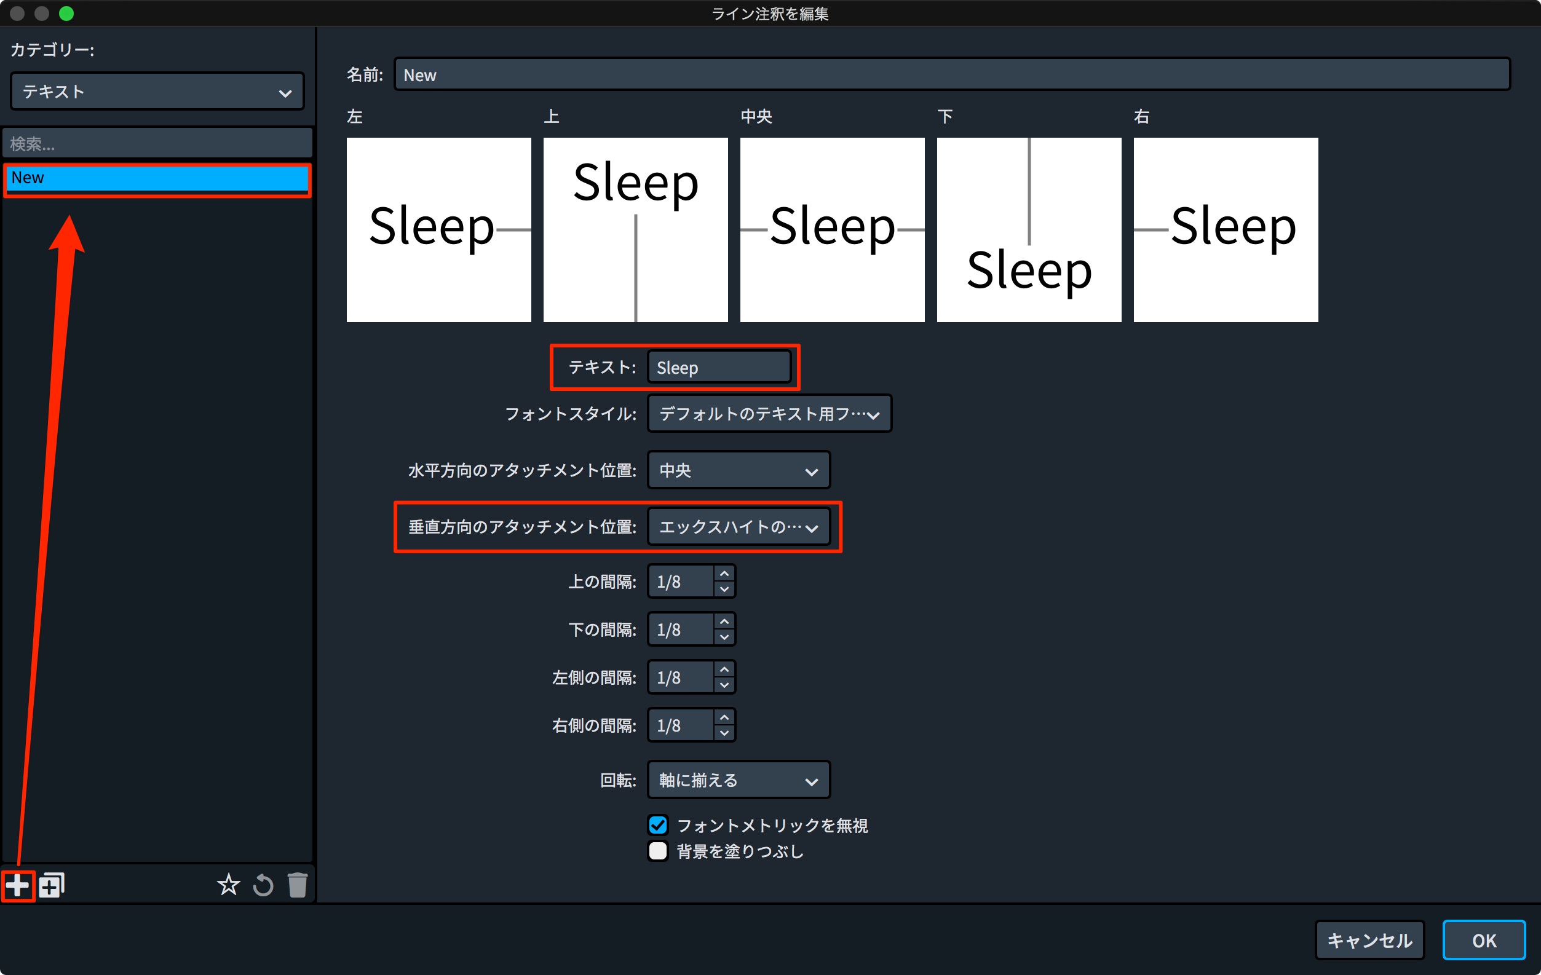Select the 中央 Sleep preview thumbnail

point(832,230)
